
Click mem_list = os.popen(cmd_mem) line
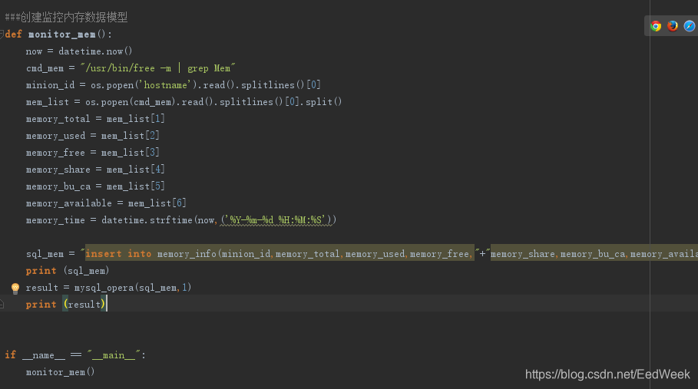pyautogui.click(x=184, y=102)
